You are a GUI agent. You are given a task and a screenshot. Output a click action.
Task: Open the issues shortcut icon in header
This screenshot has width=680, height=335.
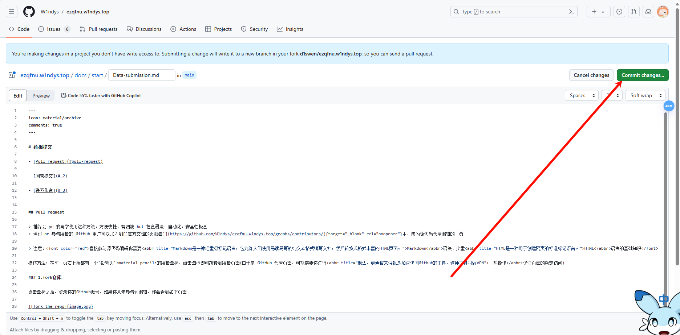click(619, 12)
